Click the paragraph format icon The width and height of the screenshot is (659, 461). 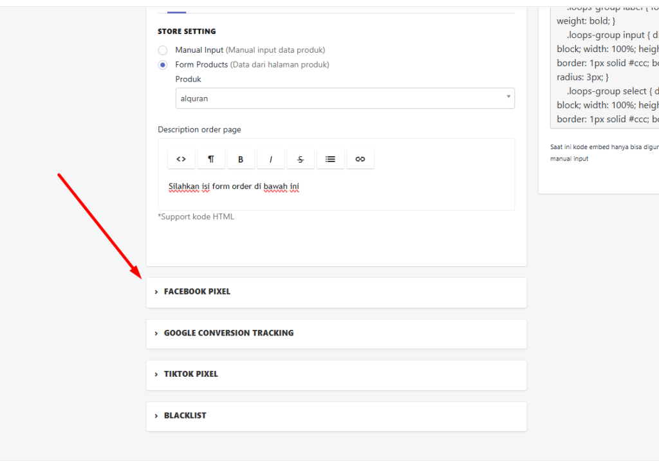(211, 159)
